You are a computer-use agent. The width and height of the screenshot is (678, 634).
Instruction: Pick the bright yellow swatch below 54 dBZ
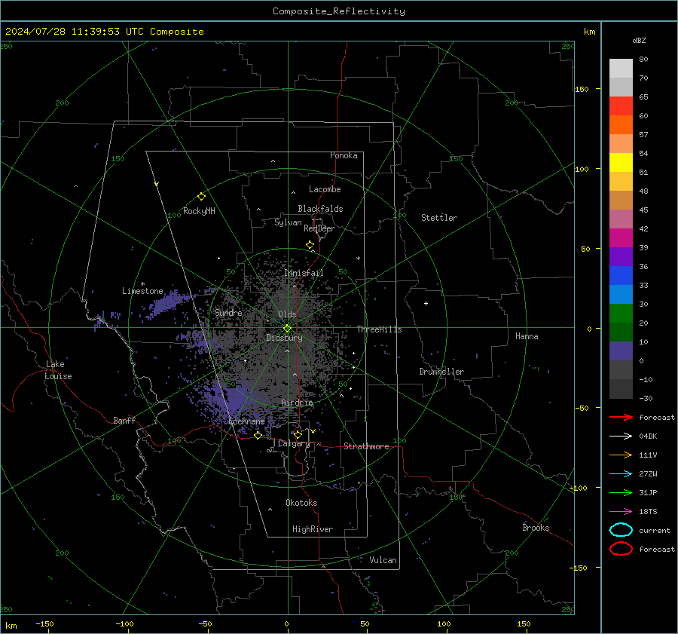tap(621, 163)
